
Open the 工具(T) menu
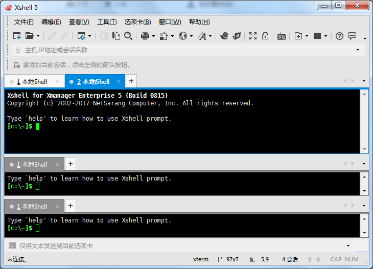click(x=107, y=22)
